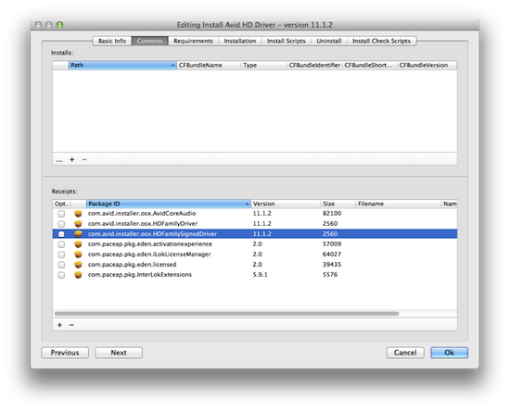The width and height of the screenshot is (510, 411).
Task: Confirm changes with Ok button
Action: click(x=449, y=353)
